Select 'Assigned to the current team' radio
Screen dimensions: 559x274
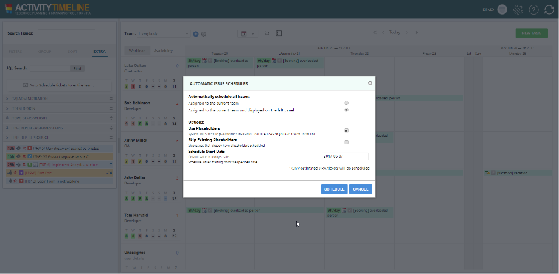point(346,103)
